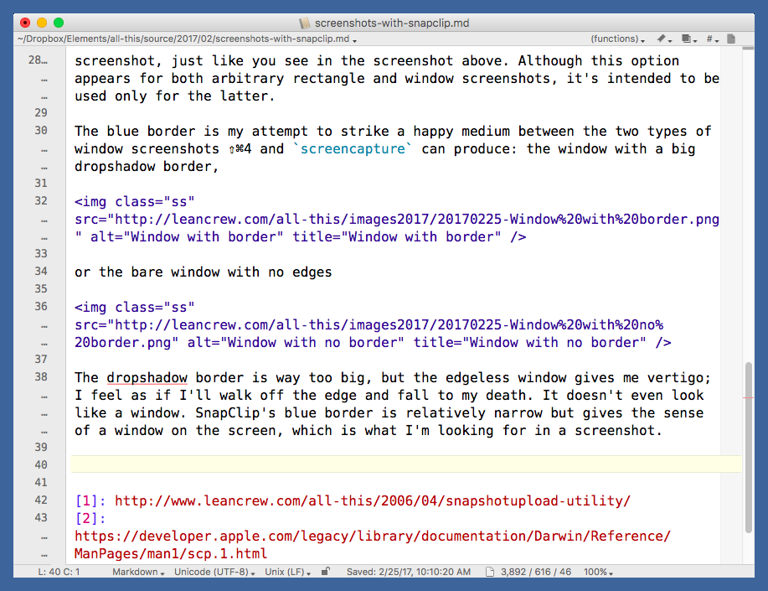Viewport: 768px width, 591px height.
Task: Click the cursor position L: 40 C: 1 indicator
Action: [59, 572]
